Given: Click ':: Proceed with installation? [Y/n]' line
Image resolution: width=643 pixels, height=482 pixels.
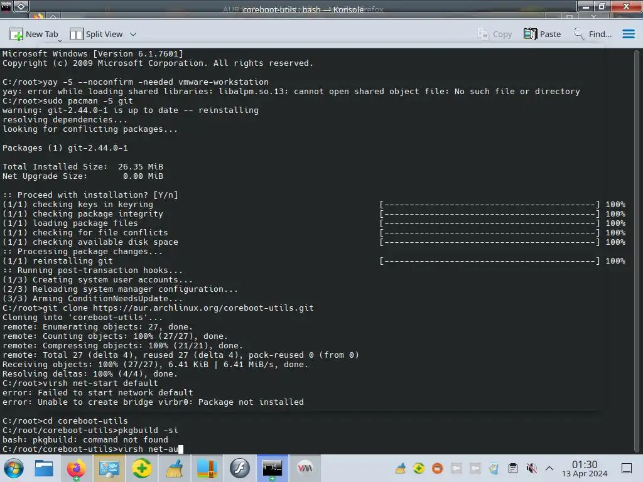Looking at the screenshot, I should click(90, 195).
